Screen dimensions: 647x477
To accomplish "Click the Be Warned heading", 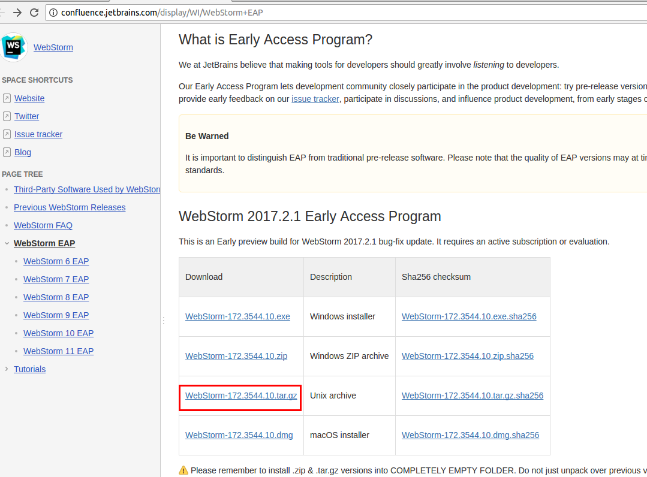I will [207, 136].
